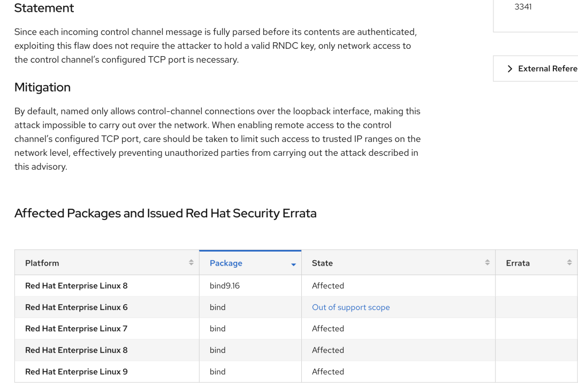Expand the External References section chevron
Viewport: 578px width, 386px height.
click(509, 69)
